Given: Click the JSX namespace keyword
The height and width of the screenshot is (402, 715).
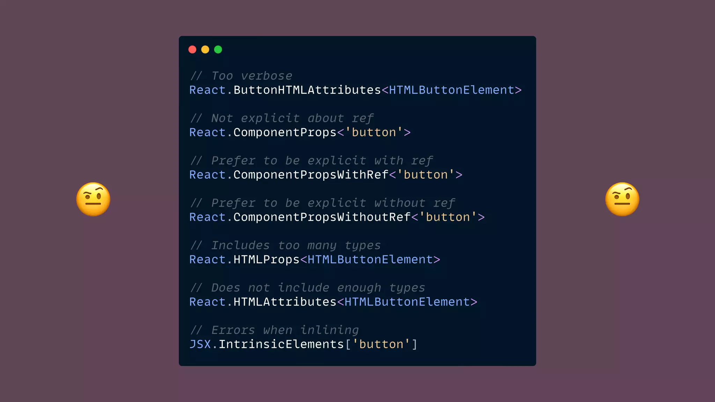Looking at the screenshot, I should (x=200, y=344).
